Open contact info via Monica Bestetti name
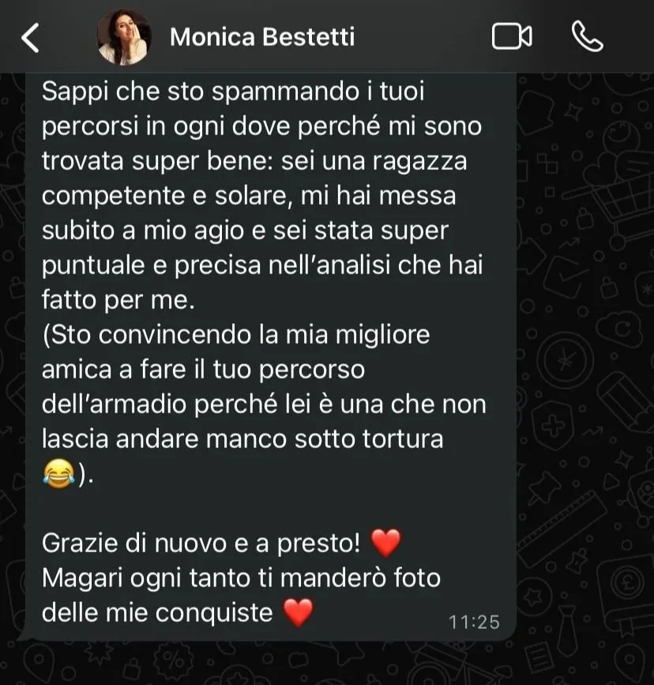The height and width of the screenshot is (685, 654). point(262,36)
